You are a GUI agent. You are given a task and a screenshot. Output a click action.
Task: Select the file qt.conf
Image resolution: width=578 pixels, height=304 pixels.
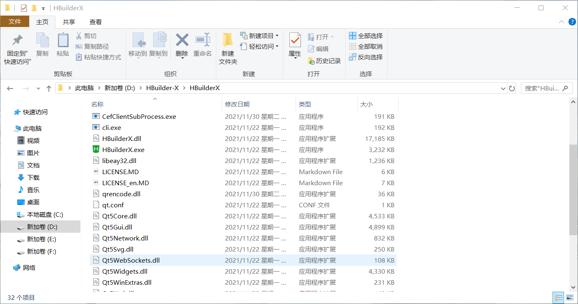pyautogui.click(x=113, y=205)
